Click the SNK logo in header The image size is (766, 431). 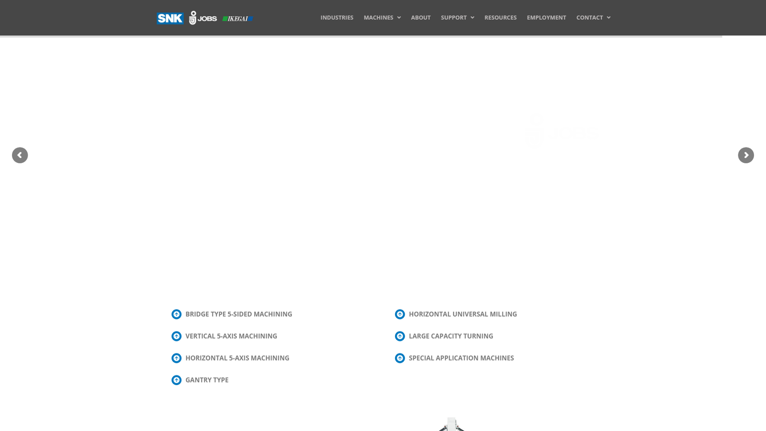(170, 18)
